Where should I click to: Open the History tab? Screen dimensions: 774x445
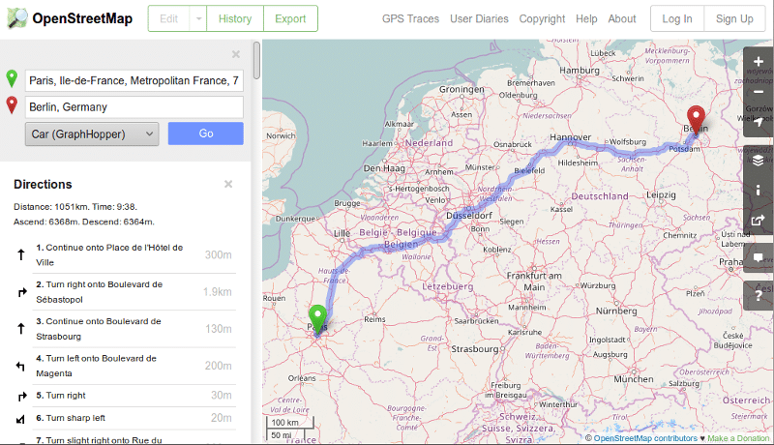click(x=235, y=18)
